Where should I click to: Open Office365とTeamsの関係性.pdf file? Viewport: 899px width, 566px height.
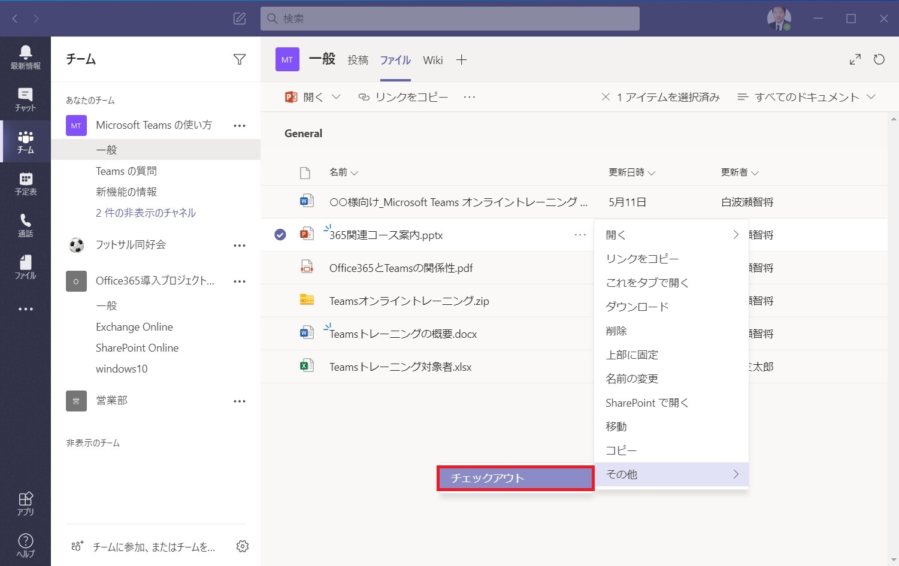click(x=401, y=268)
